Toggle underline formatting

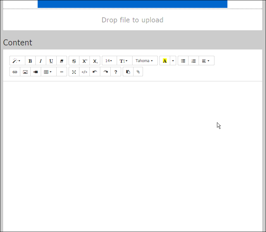[51, 61]
